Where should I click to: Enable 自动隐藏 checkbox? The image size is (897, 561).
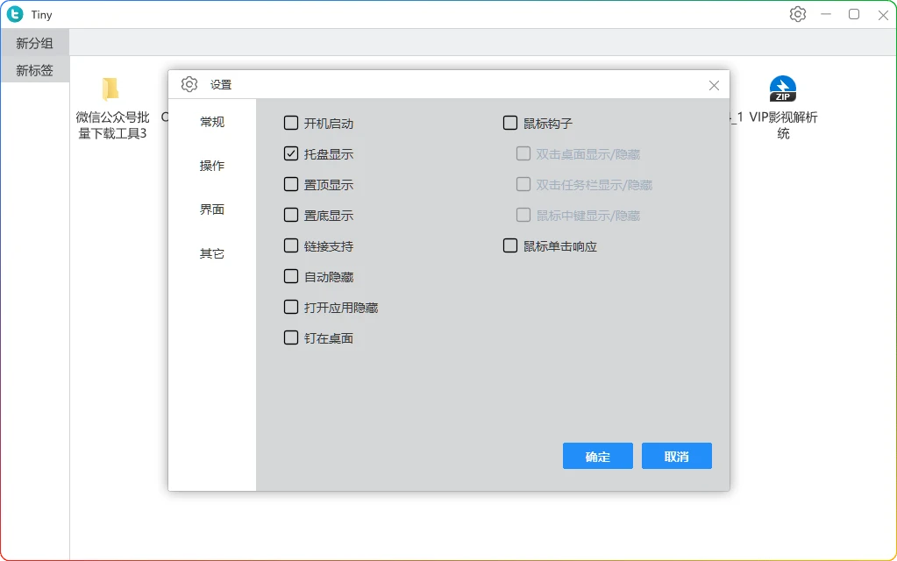click(291, 277)
